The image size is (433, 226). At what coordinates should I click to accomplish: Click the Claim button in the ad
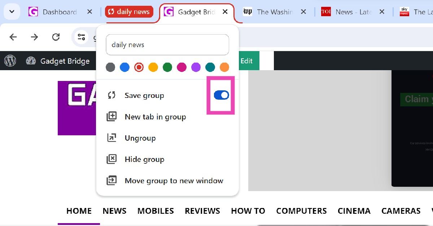[416, 99]
